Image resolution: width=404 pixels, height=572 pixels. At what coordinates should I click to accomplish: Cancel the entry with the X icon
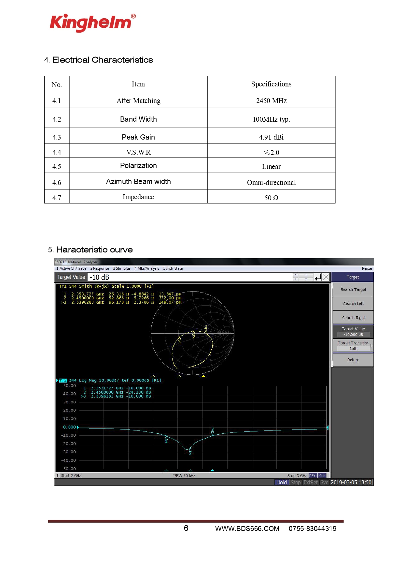coord(325,277)
